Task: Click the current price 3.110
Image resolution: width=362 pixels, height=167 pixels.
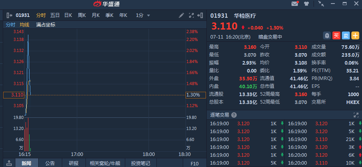Action: [x=225, y=26]
